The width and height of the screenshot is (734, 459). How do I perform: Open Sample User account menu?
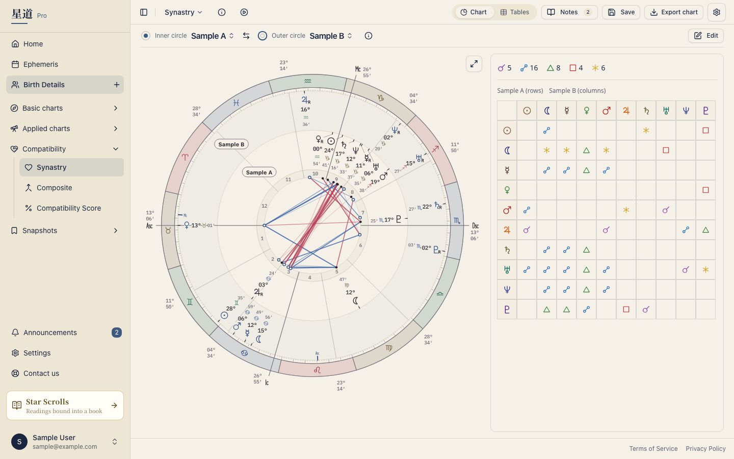pos(65,442)
